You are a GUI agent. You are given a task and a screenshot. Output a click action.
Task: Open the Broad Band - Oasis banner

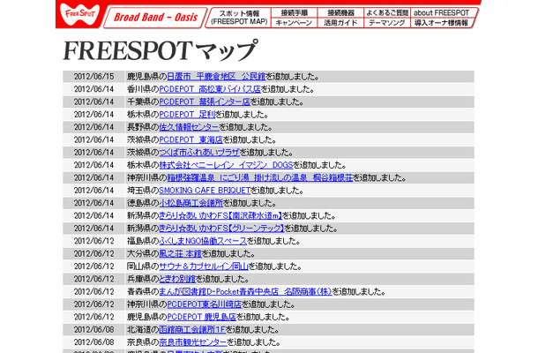(x=155, y=18)
